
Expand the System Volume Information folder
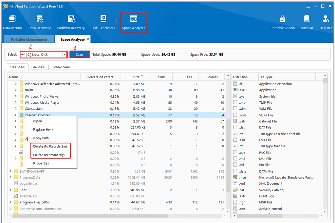10,208
